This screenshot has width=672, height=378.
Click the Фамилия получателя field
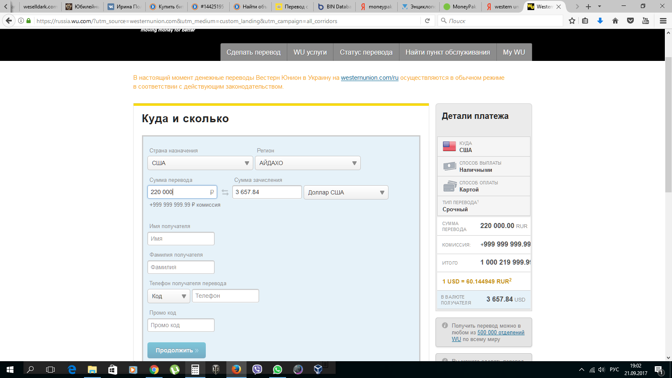tap(181, 267)
